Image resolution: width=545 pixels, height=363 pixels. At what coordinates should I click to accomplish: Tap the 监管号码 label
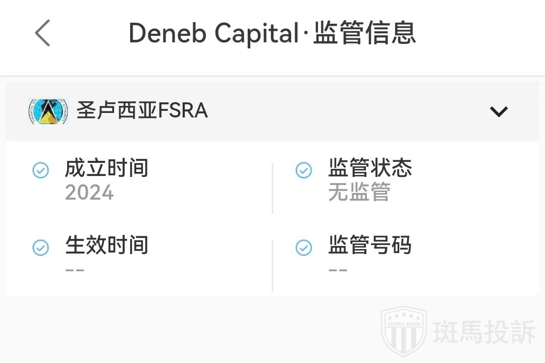(370, 245)
